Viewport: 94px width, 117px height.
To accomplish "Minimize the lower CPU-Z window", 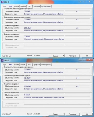I will [80, 60].
